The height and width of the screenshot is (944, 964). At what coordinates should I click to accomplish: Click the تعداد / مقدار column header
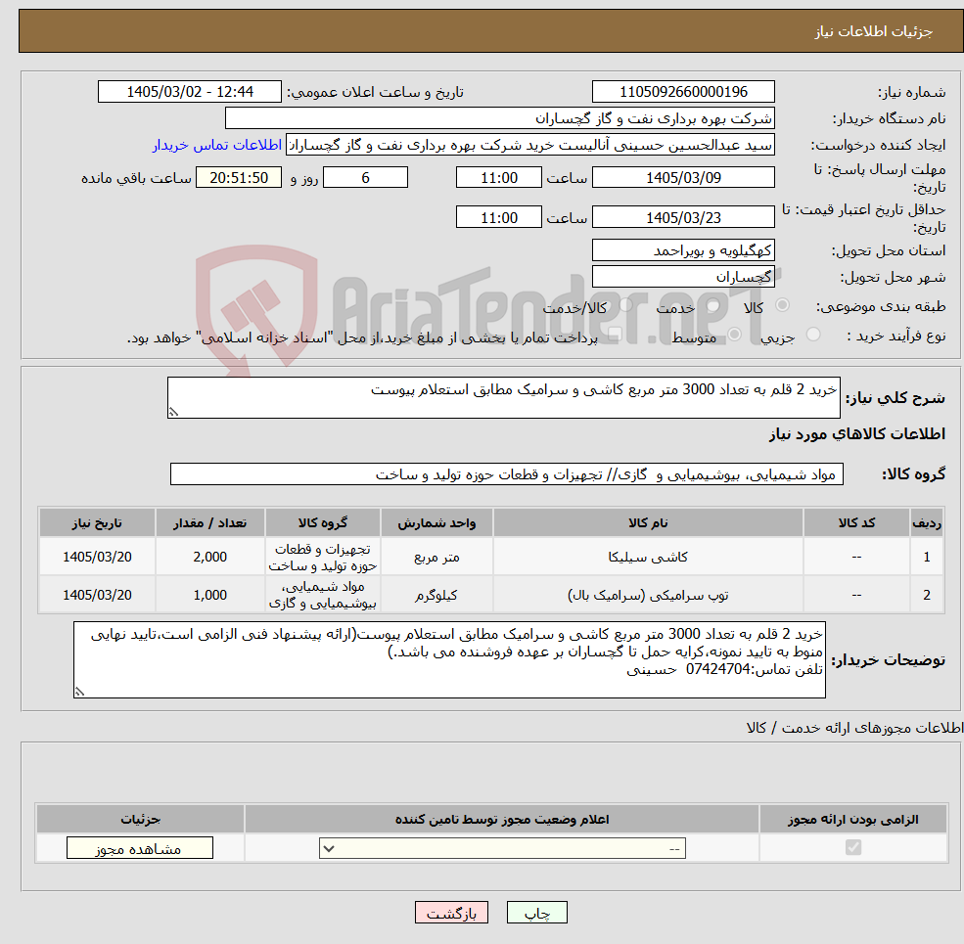(x=210, y=523)
